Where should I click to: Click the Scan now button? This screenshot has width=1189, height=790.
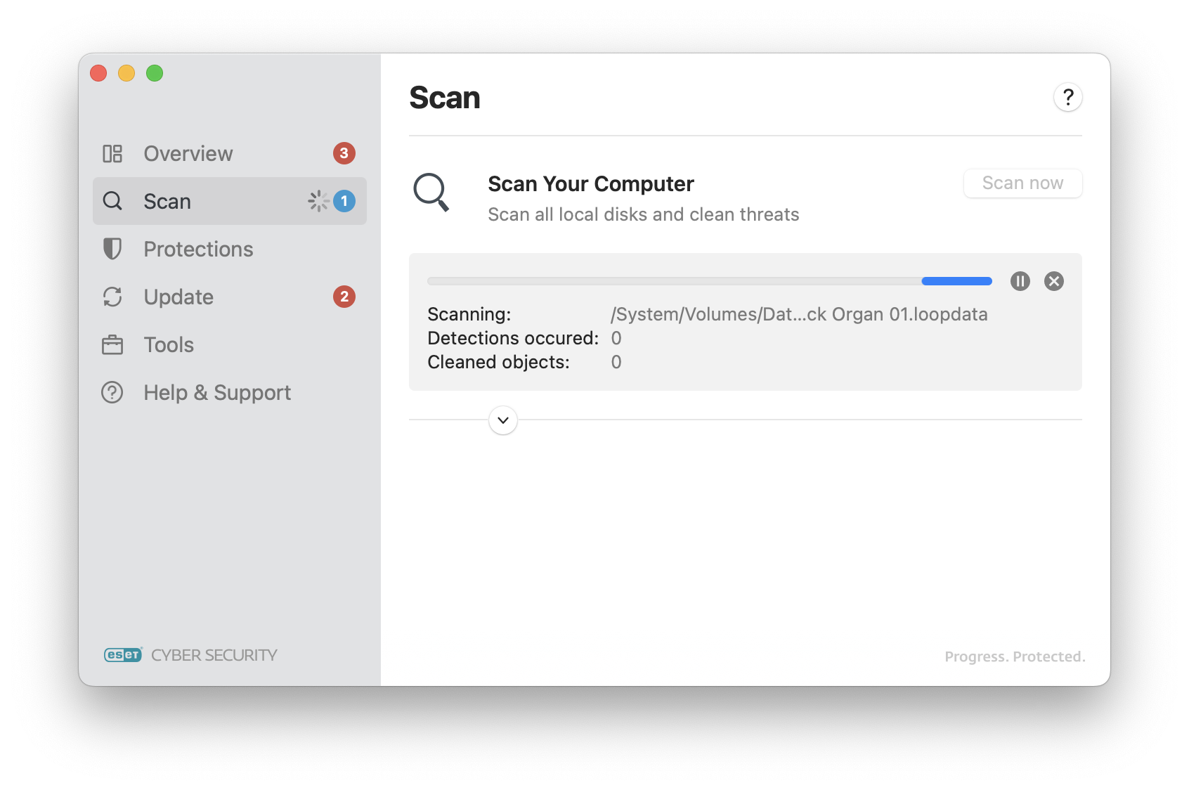click(x=1022, y=183)
